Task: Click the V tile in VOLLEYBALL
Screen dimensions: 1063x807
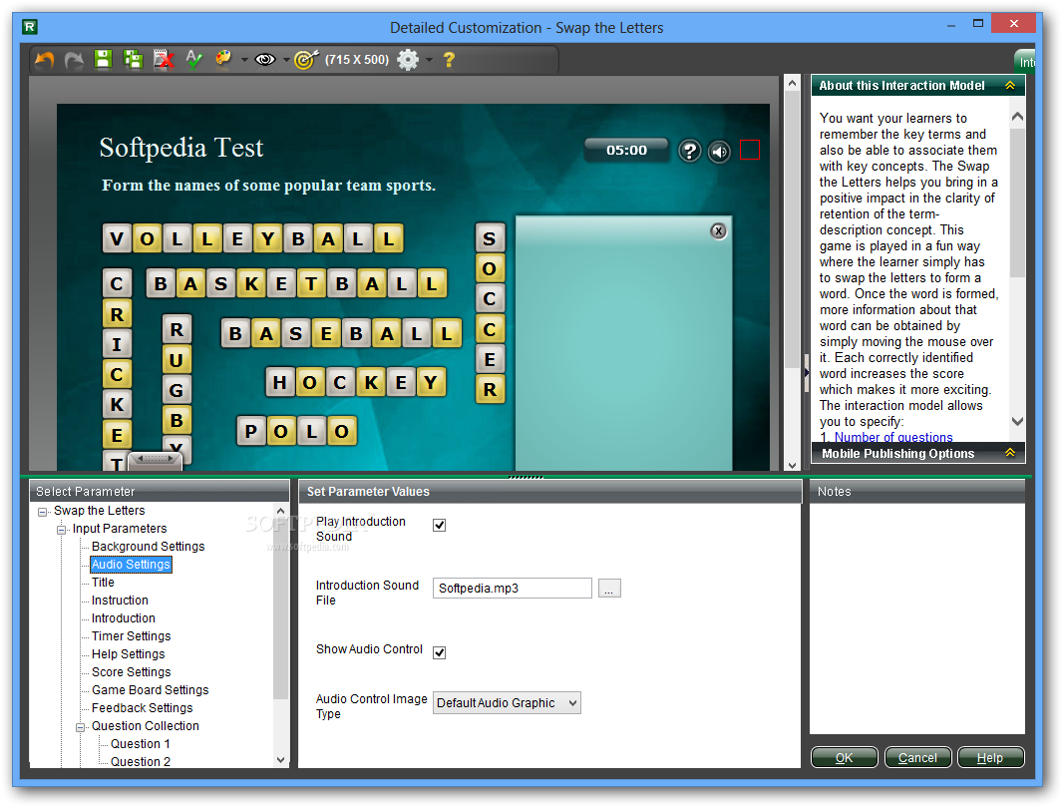Action: click(117, 238)
